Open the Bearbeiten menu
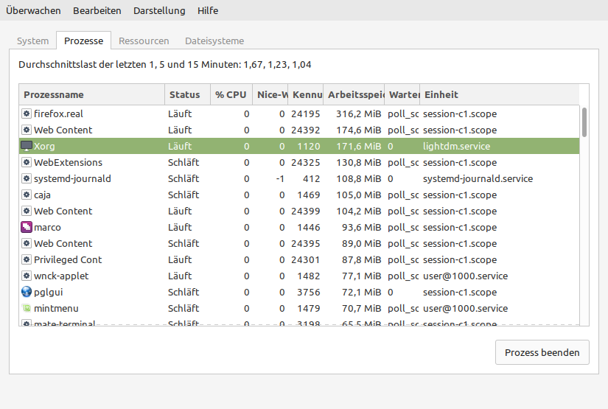This screenshot has width=608, height=409. pyautogui.click(x=98, y=11)
